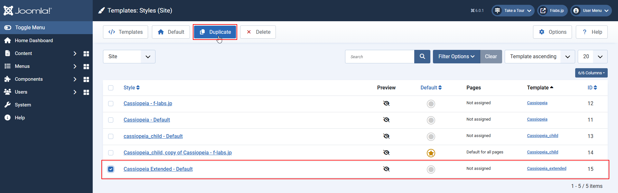Open the User Menu

pyautogui.click(x=591, y=11)
